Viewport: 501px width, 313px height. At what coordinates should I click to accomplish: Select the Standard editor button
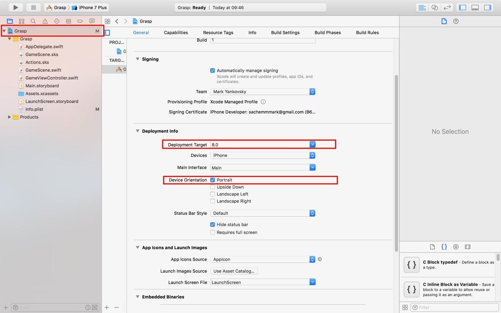422,7
